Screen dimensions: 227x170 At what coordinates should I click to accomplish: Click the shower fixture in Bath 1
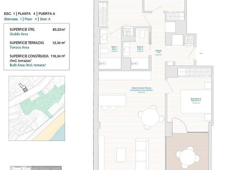pos(103,63)
